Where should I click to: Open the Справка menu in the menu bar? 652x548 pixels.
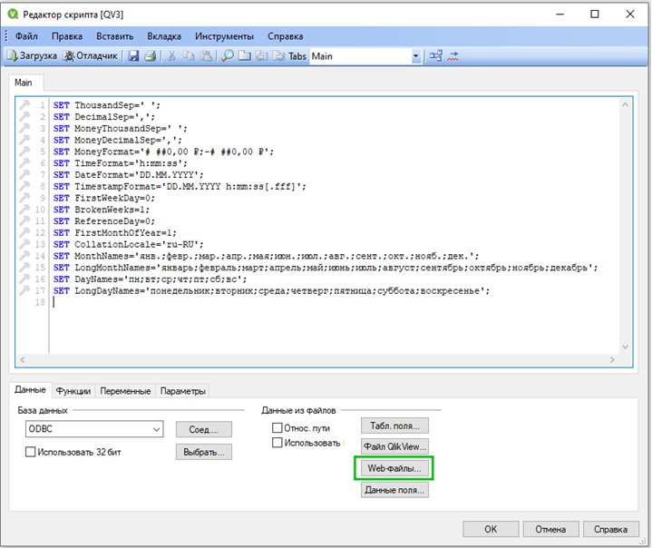(286, 36)
